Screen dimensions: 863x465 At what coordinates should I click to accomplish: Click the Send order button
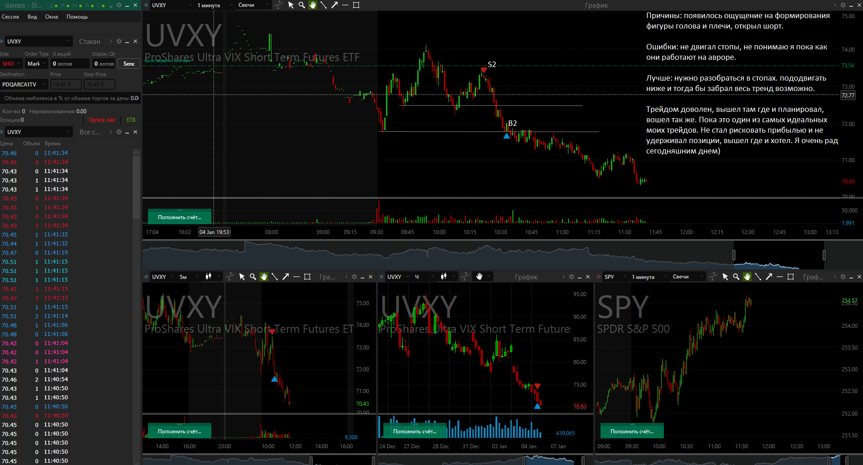[x=129, y=64]
